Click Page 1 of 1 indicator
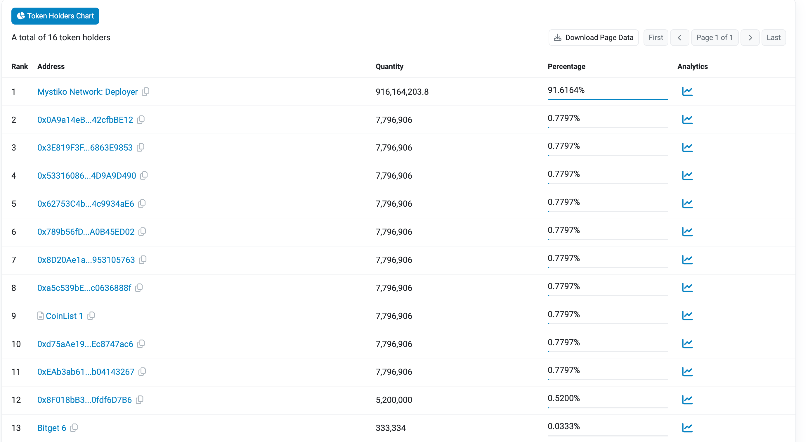 tap(715, 37)
